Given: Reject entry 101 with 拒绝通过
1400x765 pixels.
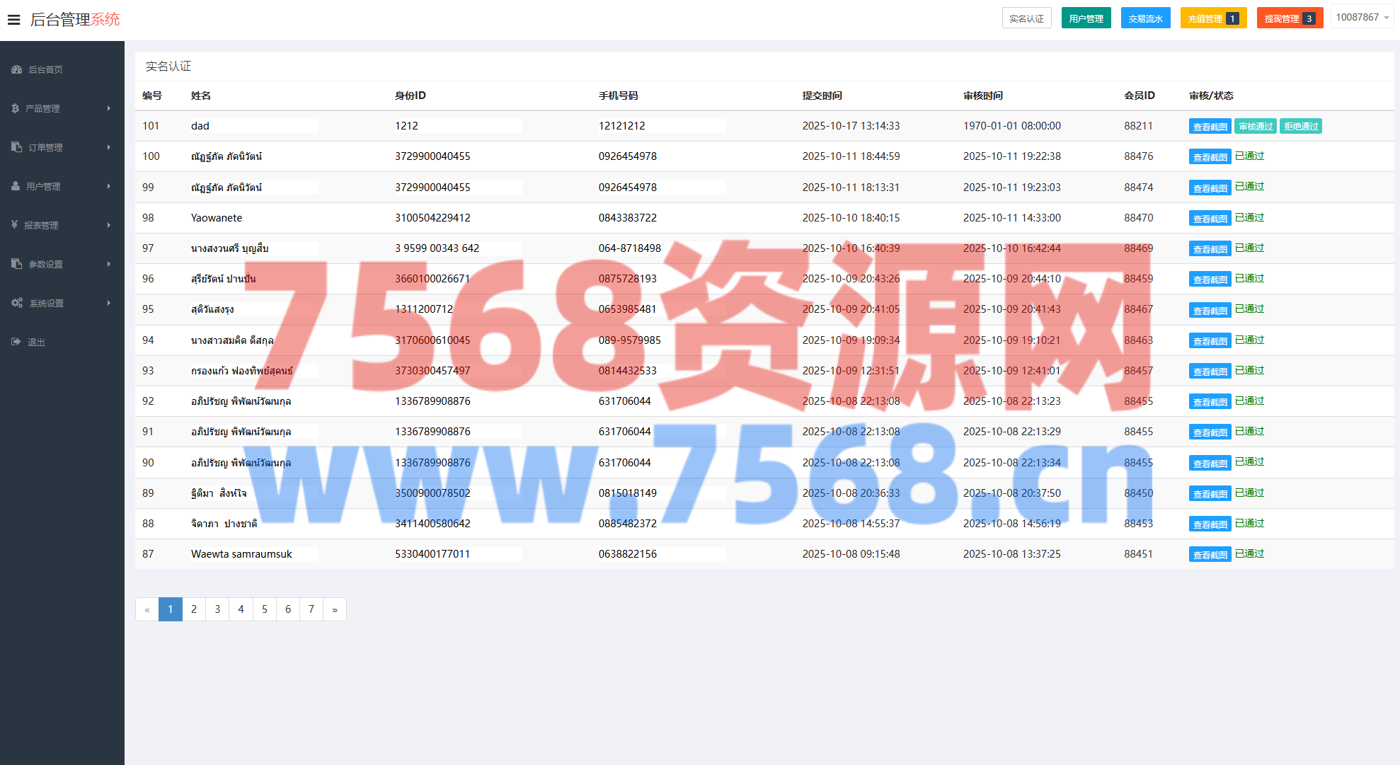Looking at the screenshot, I should click(1300, 127).
